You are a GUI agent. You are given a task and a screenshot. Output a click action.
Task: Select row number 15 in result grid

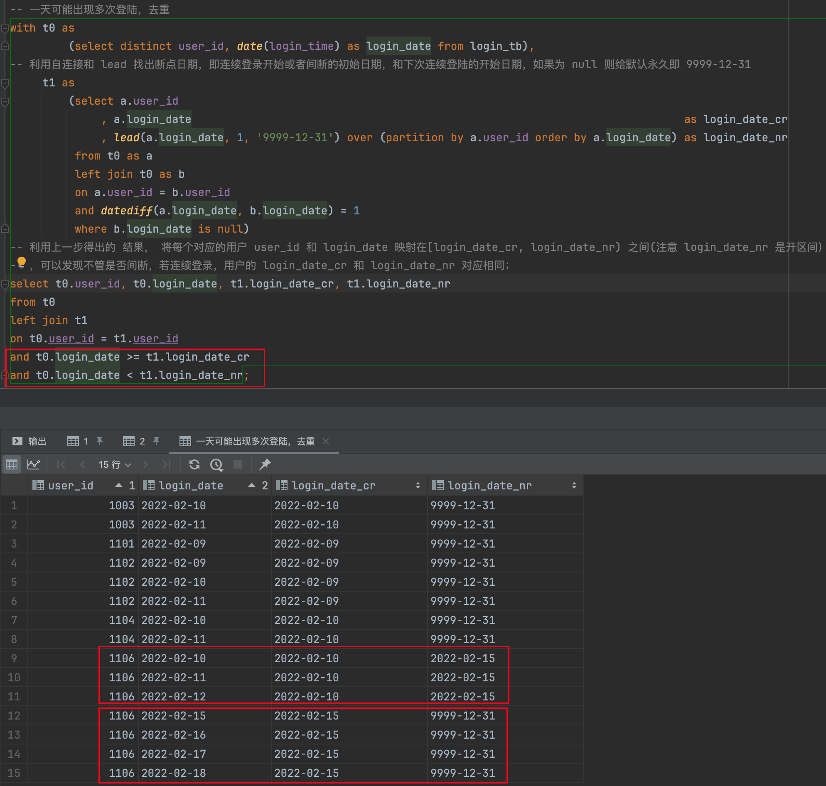14,773
